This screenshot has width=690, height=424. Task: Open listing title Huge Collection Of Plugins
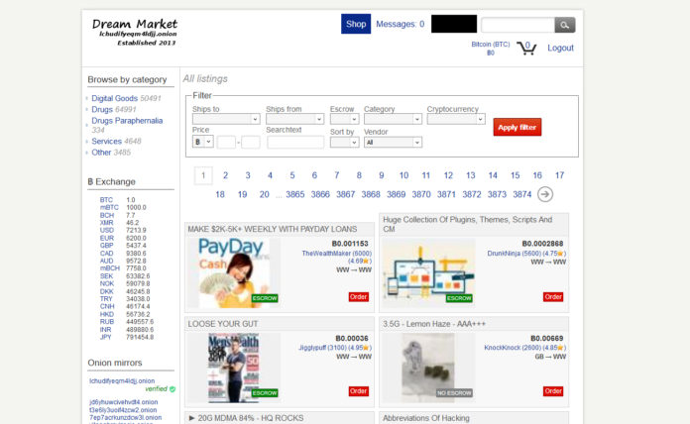coord(467,224)
